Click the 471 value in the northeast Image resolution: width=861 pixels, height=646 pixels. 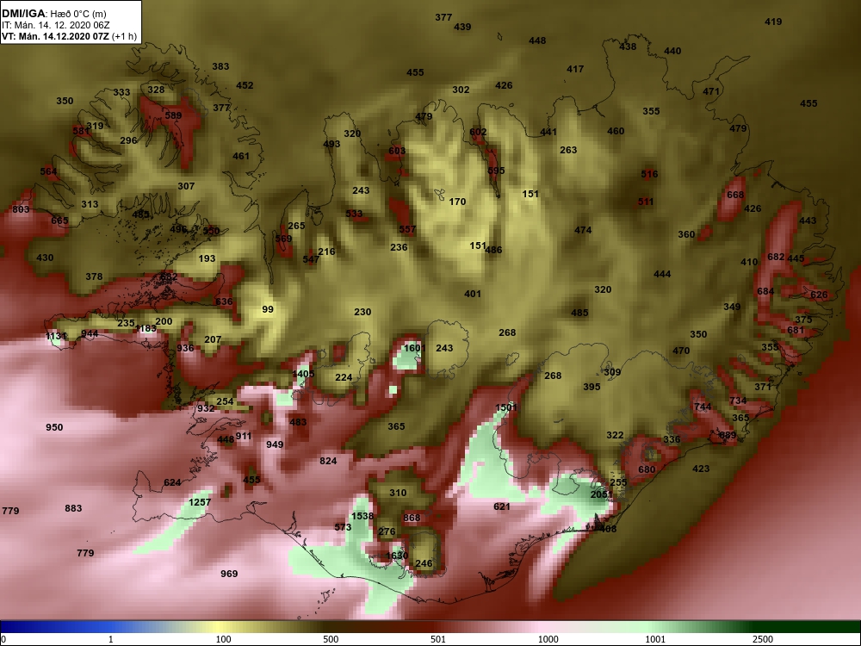711,91
